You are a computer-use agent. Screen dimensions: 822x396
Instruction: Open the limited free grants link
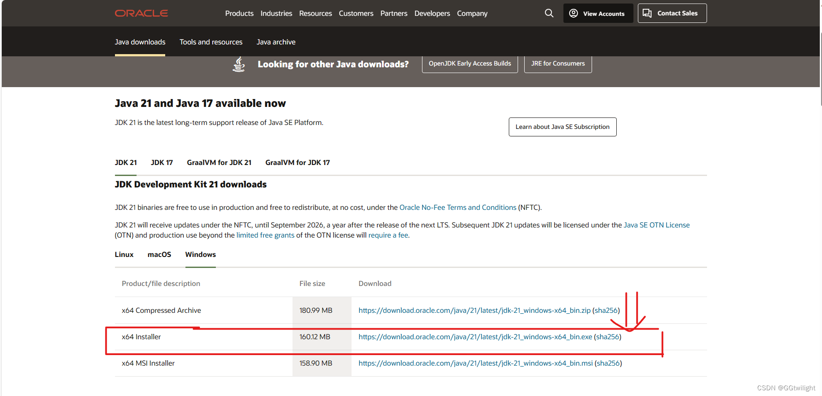point(265,235)
